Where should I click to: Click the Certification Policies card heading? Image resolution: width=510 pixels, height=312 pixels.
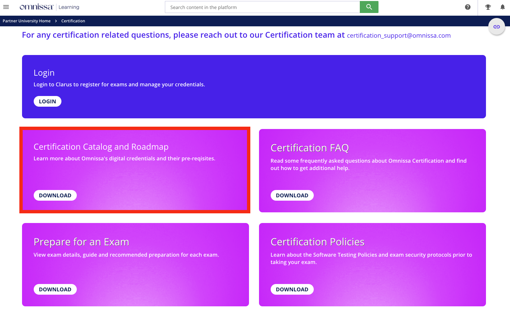(317, 242)
